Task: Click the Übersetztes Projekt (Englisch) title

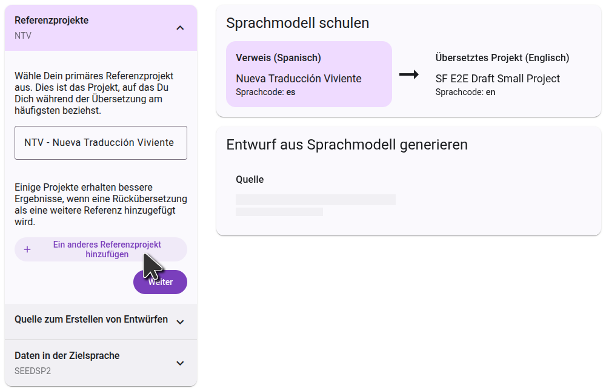Action: 502,58
